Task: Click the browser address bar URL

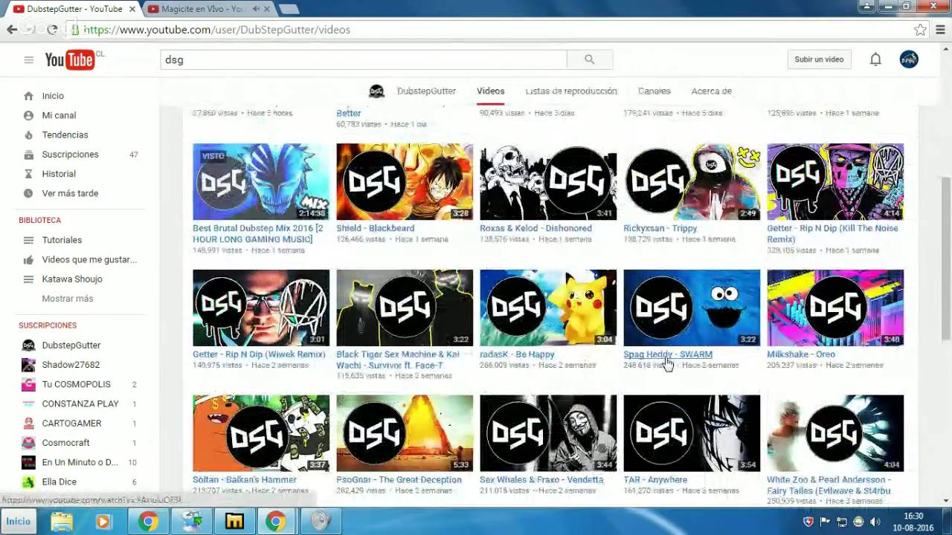Action: point(216,30)
